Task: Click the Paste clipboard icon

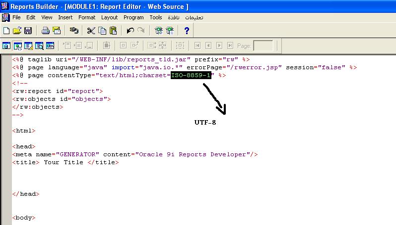Action: pos(113,31)
